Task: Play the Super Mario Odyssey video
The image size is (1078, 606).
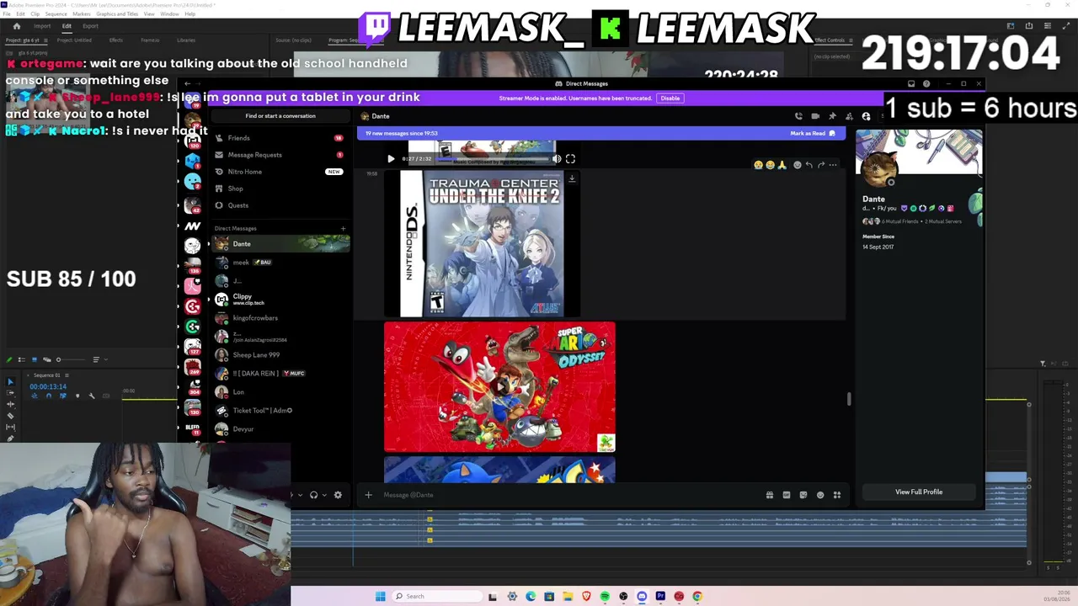Action: click(x=499, y=387)
